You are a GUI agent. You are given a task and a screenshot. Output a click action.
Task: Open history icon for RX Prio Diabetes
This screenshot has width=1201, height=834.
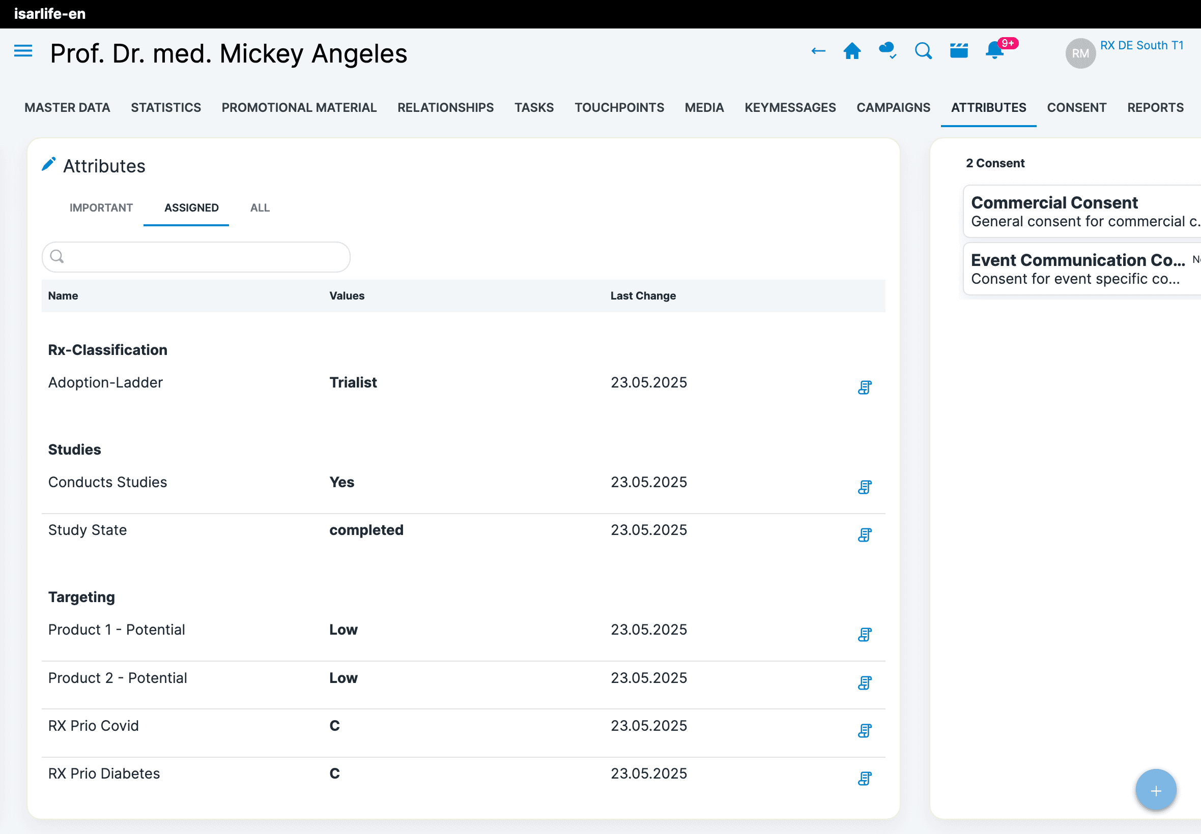click(x=864, y=778)
